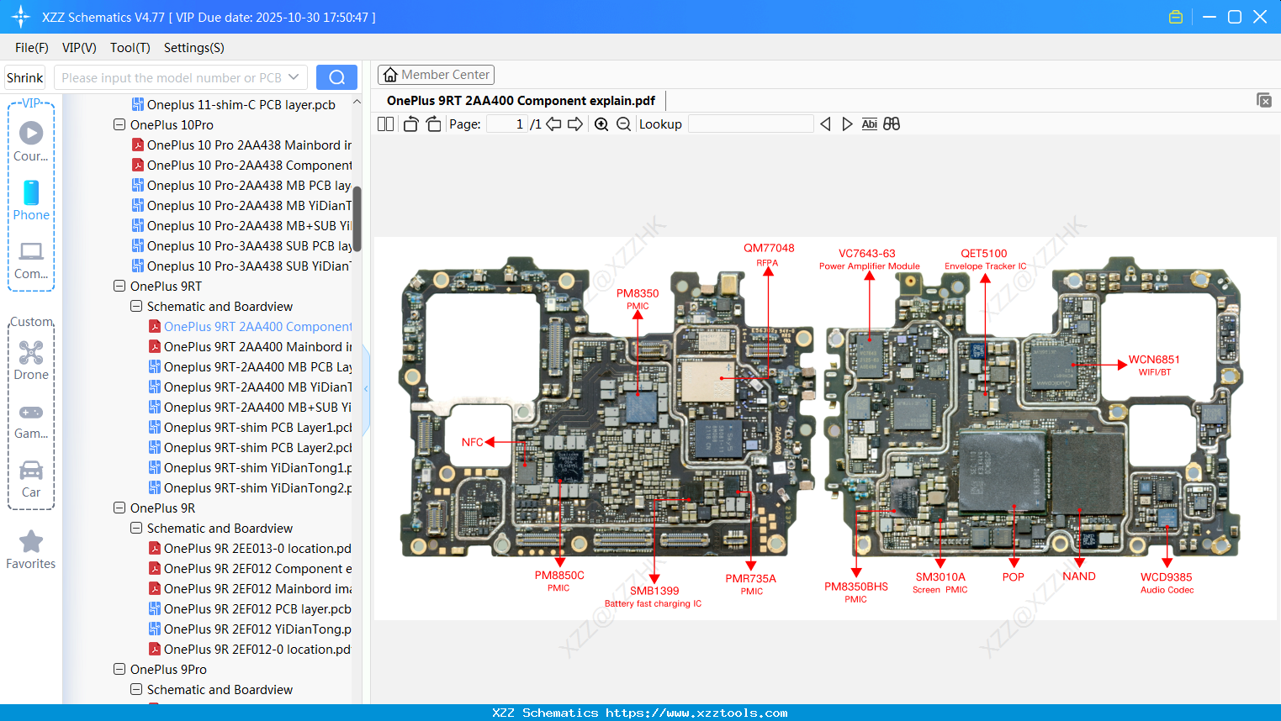
Task: Click the binoculars search icon in toolbar
Action: coord(892,124)
